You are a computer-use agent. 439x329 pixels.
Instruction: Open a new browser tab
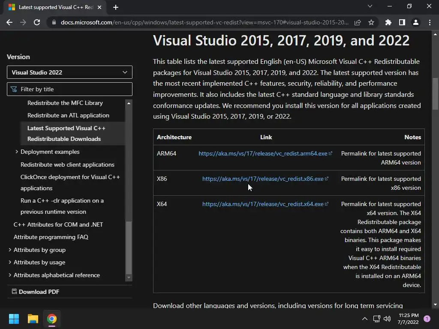[116, 7]
